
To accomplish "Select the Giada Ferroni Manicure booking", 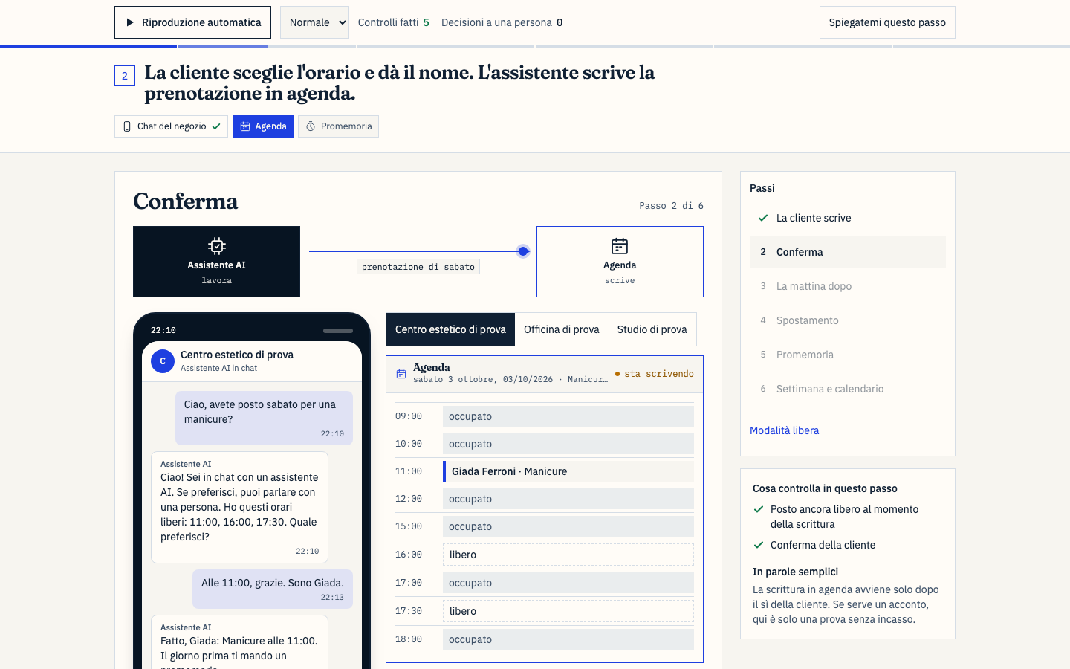I will tap(568, 471).
